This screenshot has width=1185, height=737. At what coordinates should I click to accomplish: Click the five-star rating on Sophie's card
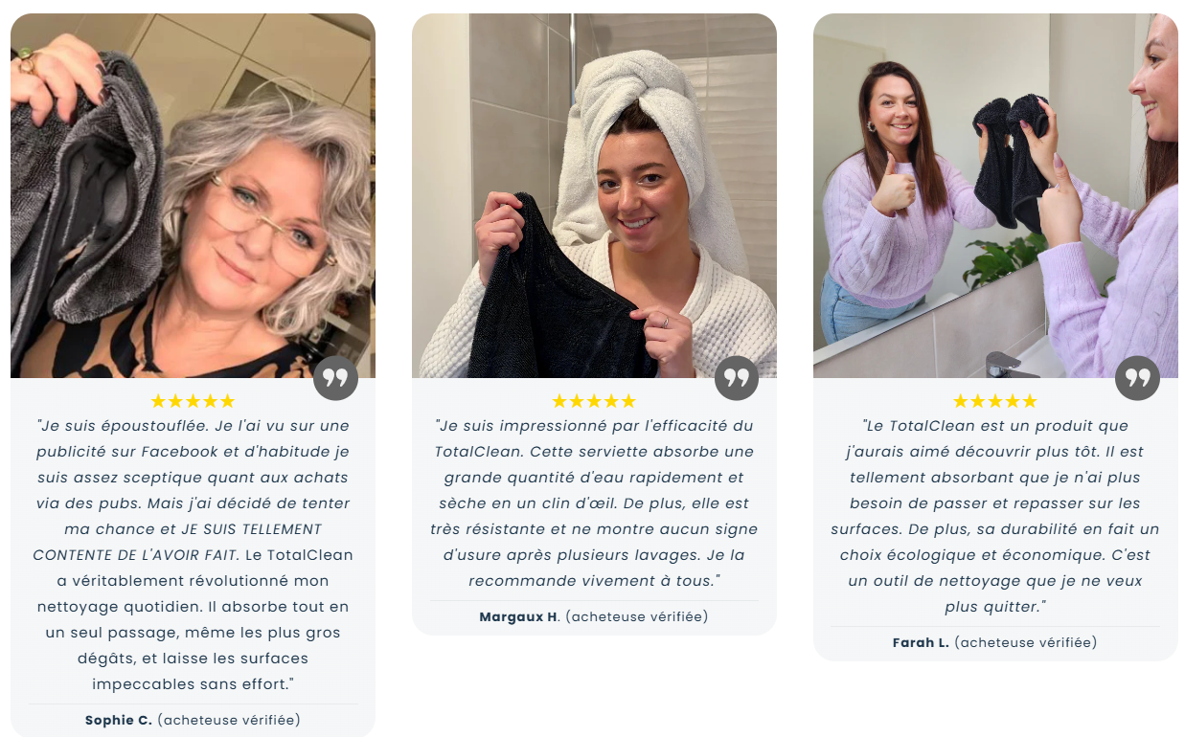point(193,401)
